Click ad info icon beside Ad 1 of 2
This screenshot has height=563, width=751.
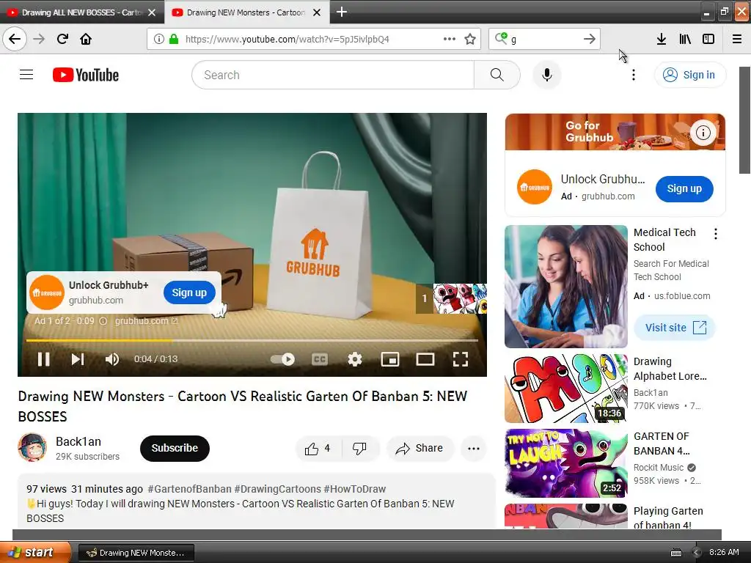pos(103,321)
